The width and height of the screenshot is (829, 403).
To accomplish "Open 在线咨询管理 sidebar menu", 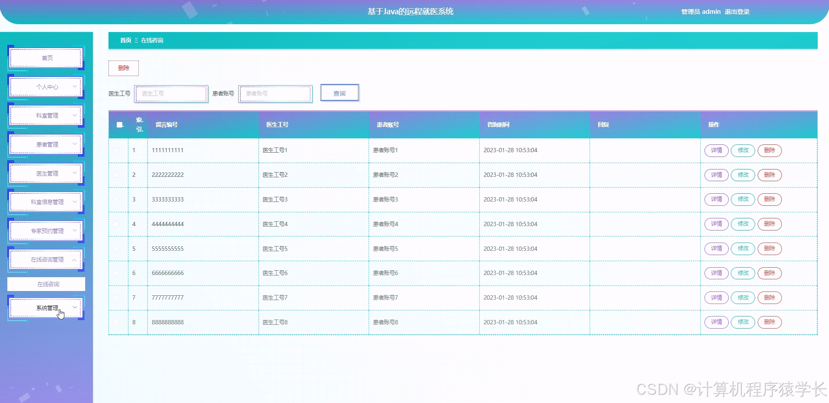I will [46, 260].
